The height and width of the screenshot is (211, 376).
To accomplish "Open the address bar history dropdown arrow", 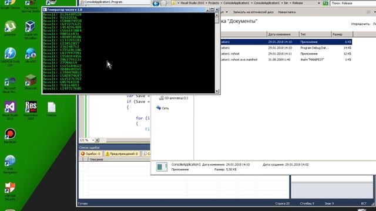I will tap(318, 4).
